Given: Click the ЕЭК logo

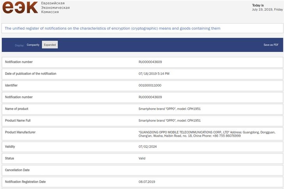Looking at the screenshot, I should pyautogui.click(x=20, y=7).
